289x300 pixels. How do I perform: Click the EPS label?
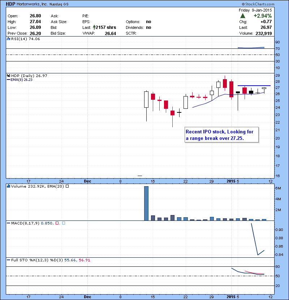point(86,22)
